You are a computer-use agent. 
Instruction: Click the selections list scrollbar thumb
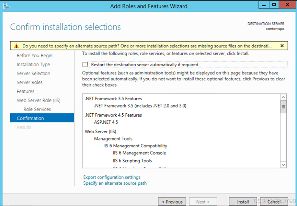pyautogui.click(x=283, y=107)
